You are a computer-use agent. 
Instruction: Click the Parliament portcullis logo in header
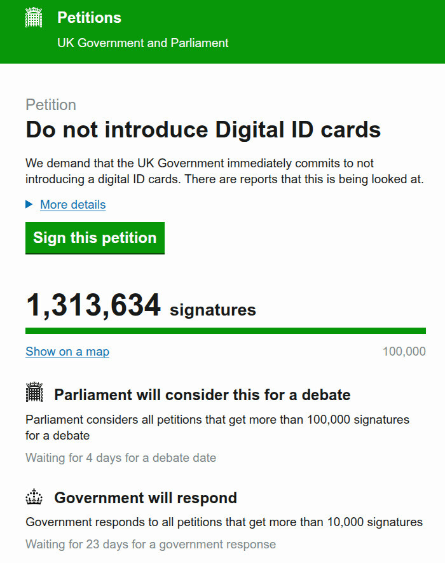(x=34, y=18)
